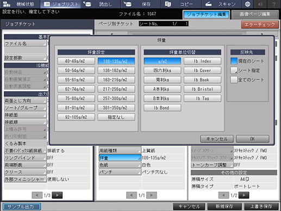This screenshot has width=281, height=211.
Task: Set weight unit to B本判kg
Action: click(x=163, y=98)
